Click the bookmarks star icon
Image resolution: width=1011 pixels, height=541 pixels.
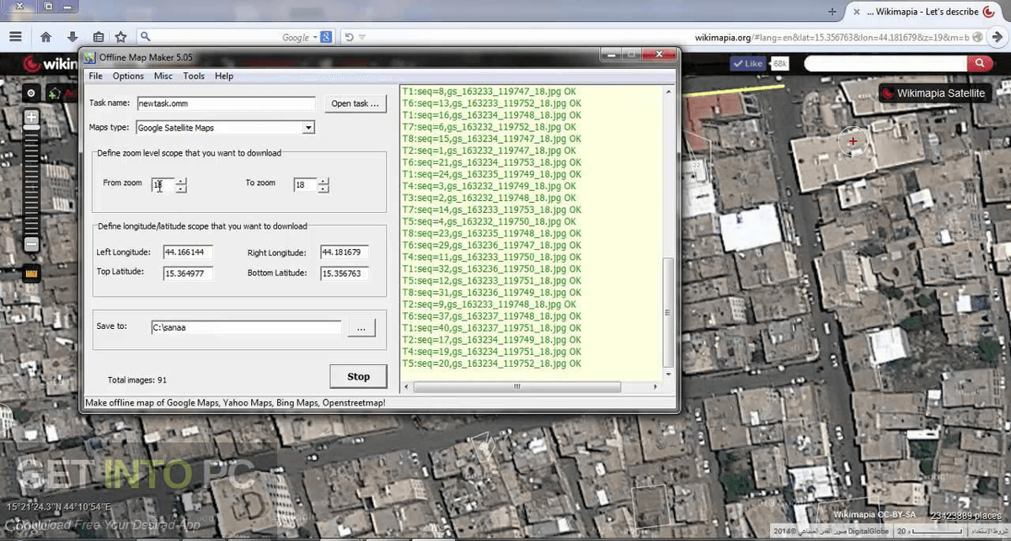point(120,37)
